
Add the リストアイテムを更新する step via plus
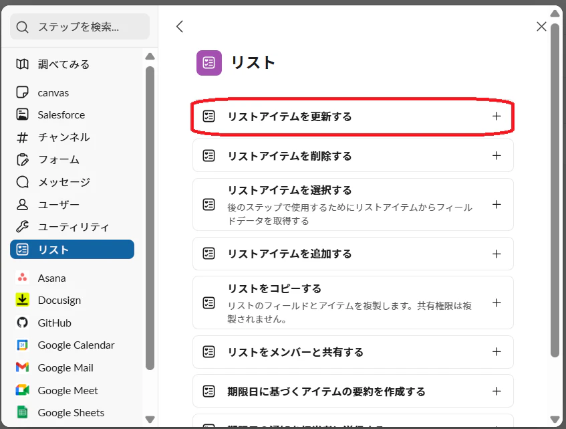pos(497,116)
